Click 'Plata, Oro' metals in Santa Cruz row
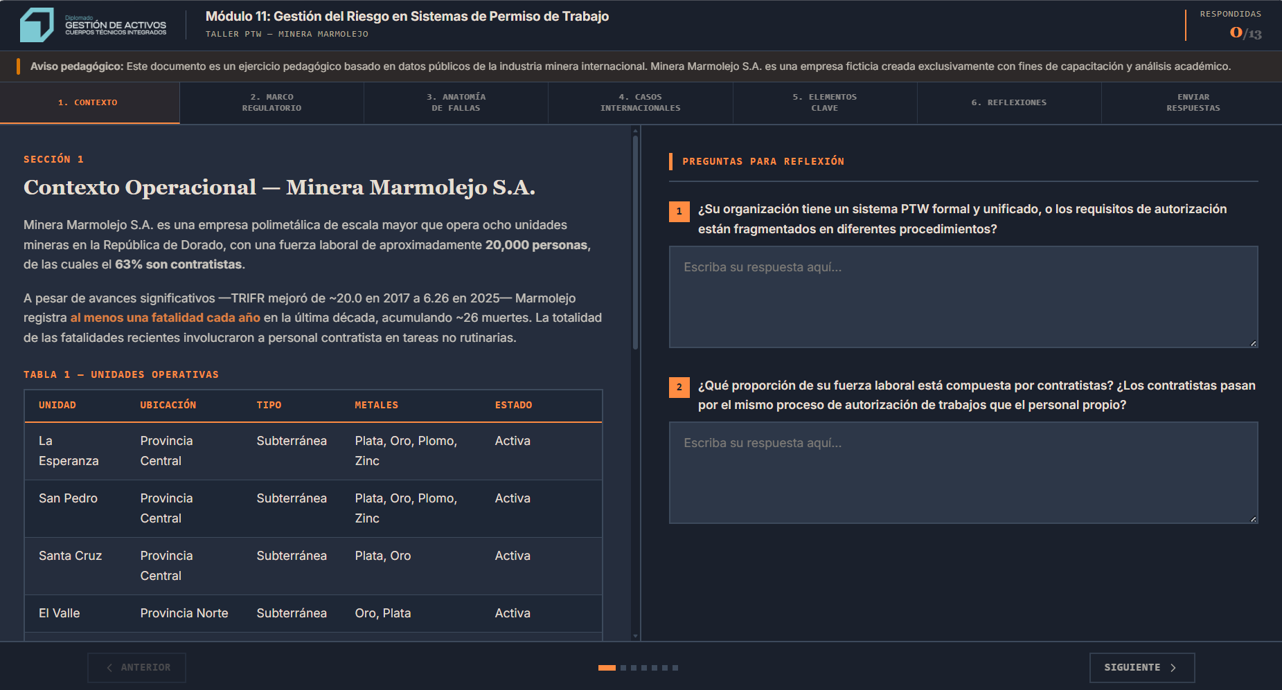This screenshot has width=1282, height=690. point(383,556)
